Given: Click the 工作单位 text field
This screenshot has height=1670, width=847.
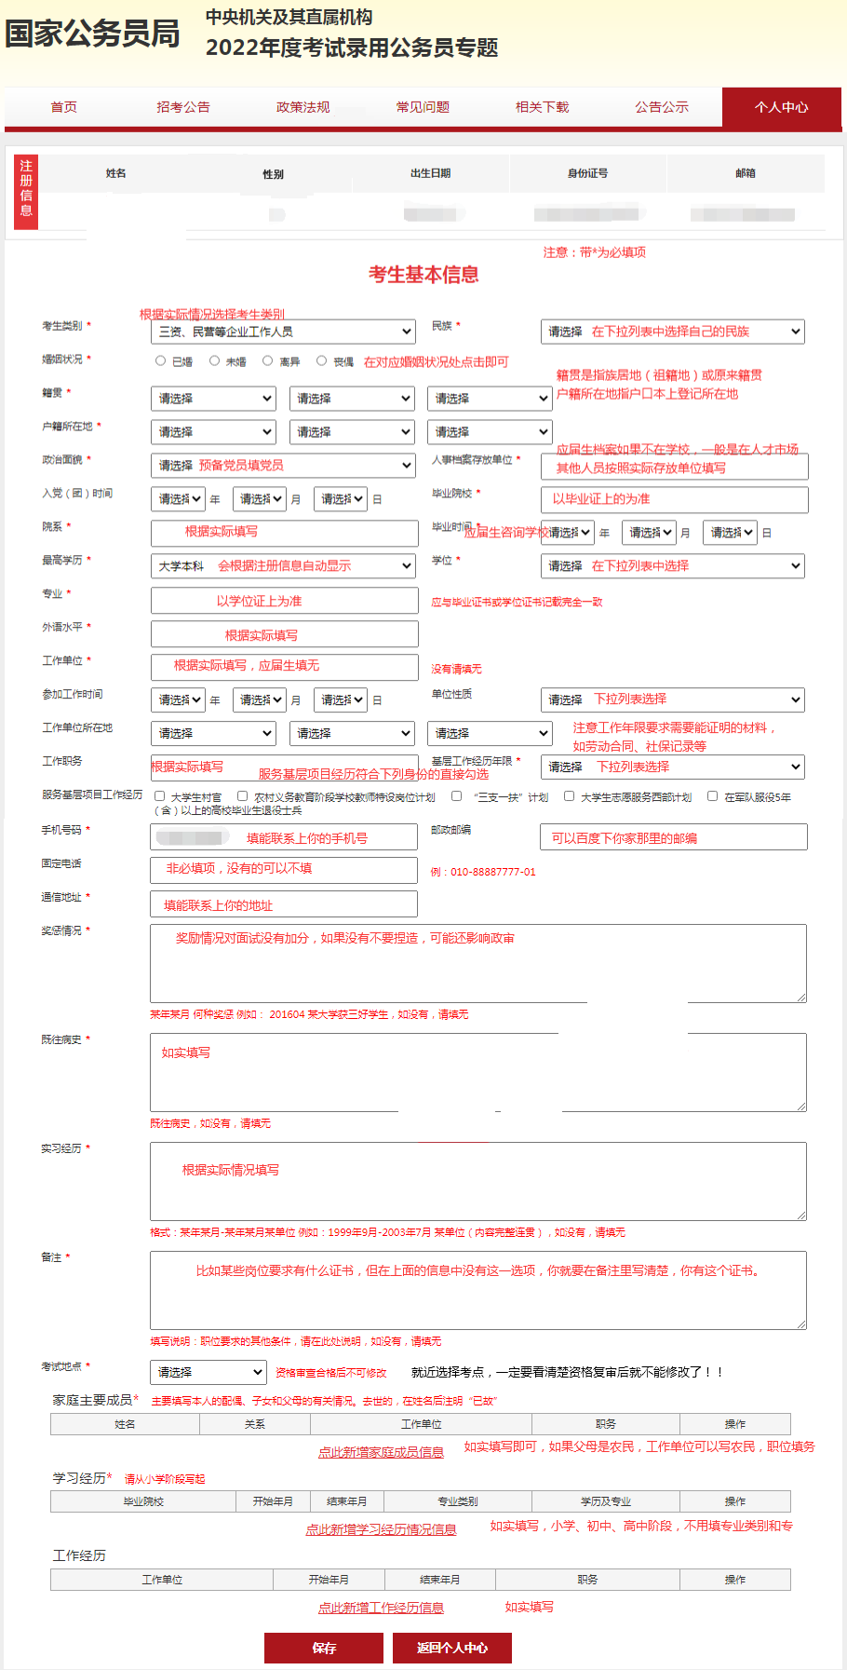Looking at the screenshot, I should (x=285, y=667).
